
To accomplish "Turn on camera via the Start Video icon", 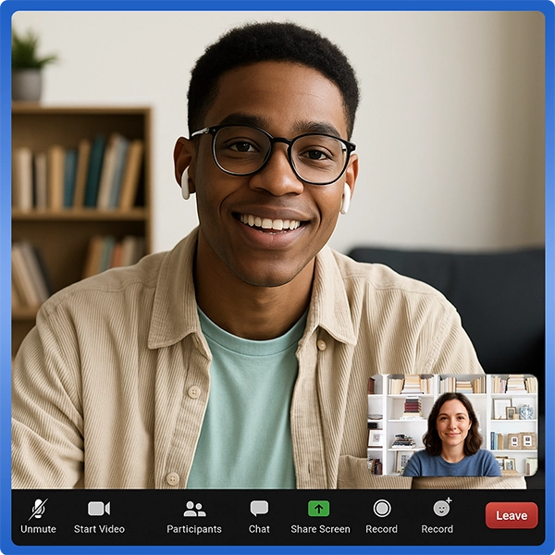I will [99, 509].
